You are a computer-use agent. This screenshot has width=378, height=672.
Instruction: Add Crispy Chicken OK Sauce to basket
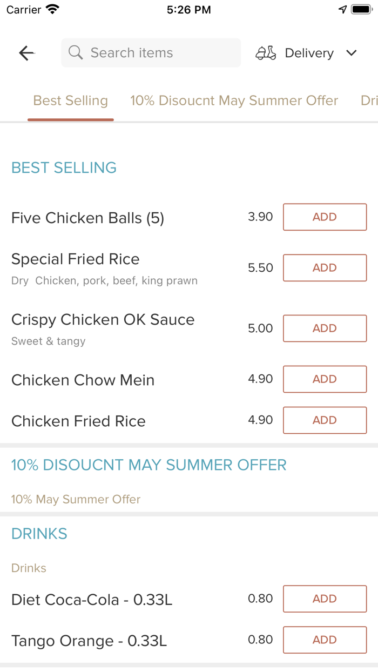tap(324, 328)
